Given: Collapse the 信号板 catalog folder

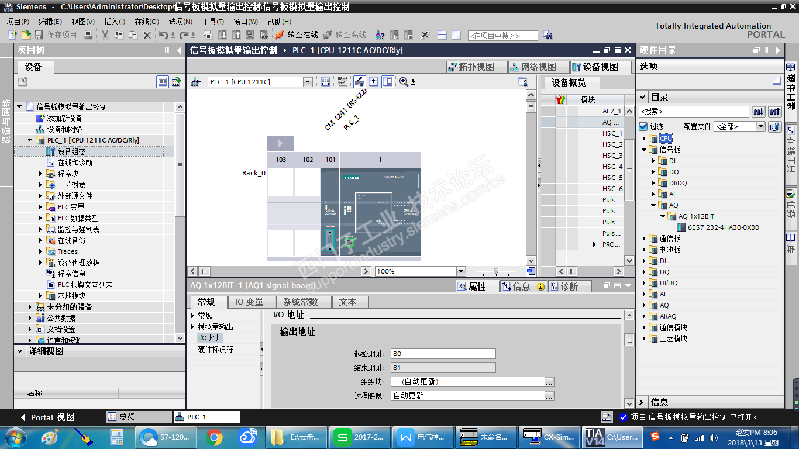Looking at the screenshot, I should coord(644,150).
